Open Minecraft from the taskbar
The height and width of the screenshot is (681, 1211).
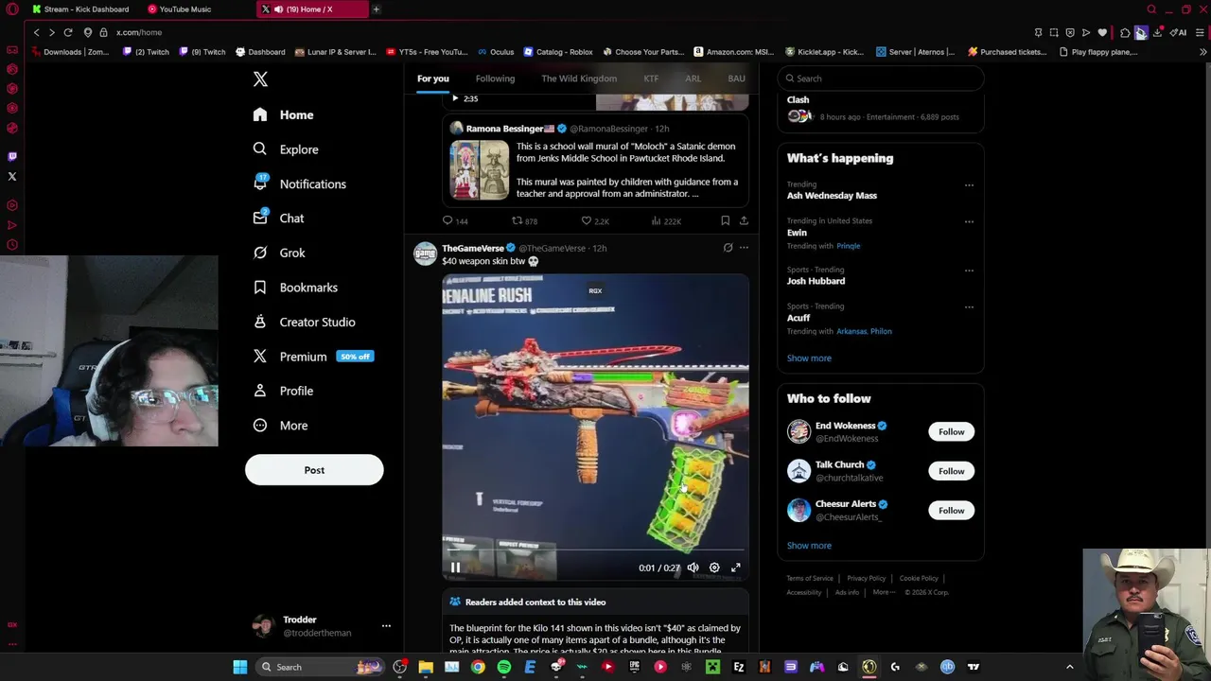coord(712,667)
